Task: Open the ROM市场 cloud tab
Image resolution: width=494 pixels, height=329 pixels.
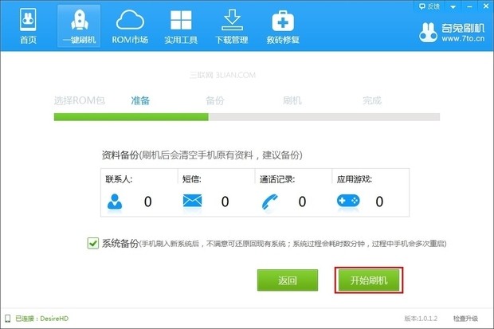Action: click(130, 26)
